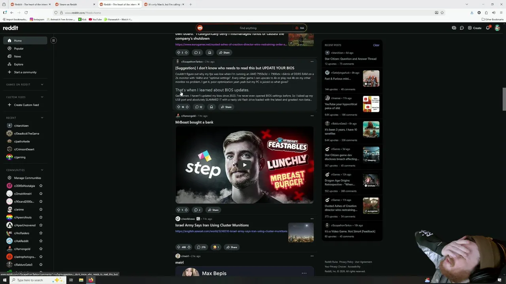Click Windows taskbar search box
Image resolution: width=506 pixels, height=284 pixels.
point(37,280)
